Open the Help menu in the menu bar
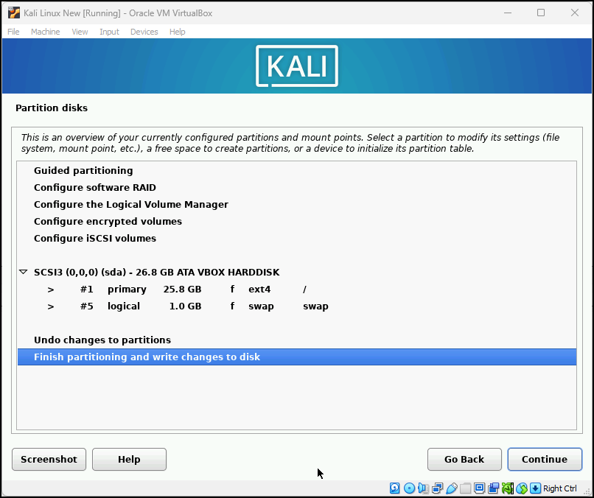594x498 pixels. (178, 32)
